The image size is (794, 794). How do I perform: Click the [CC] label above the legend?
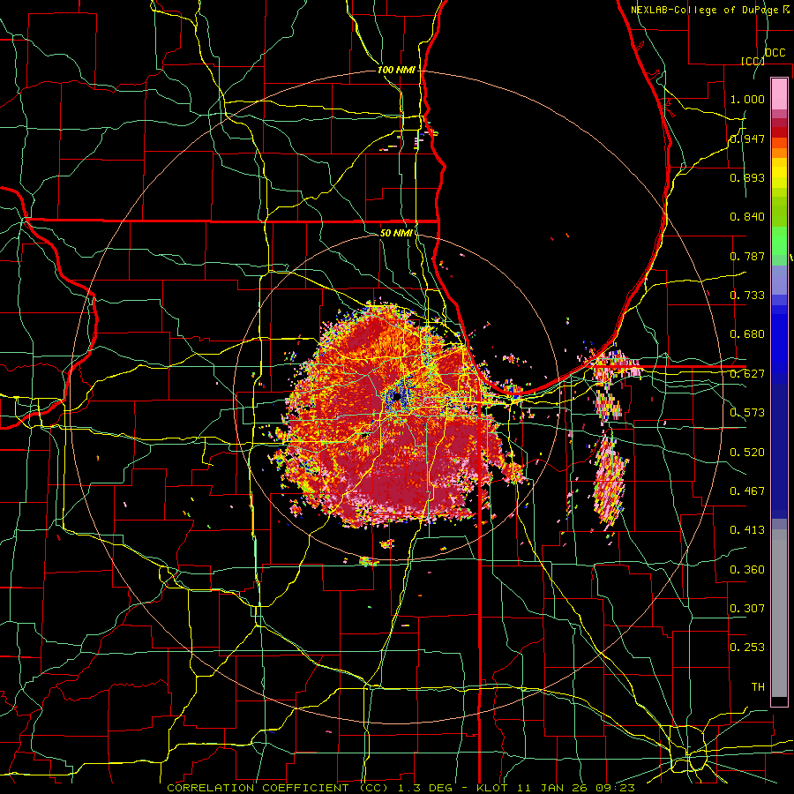click(x=753, y=61)
